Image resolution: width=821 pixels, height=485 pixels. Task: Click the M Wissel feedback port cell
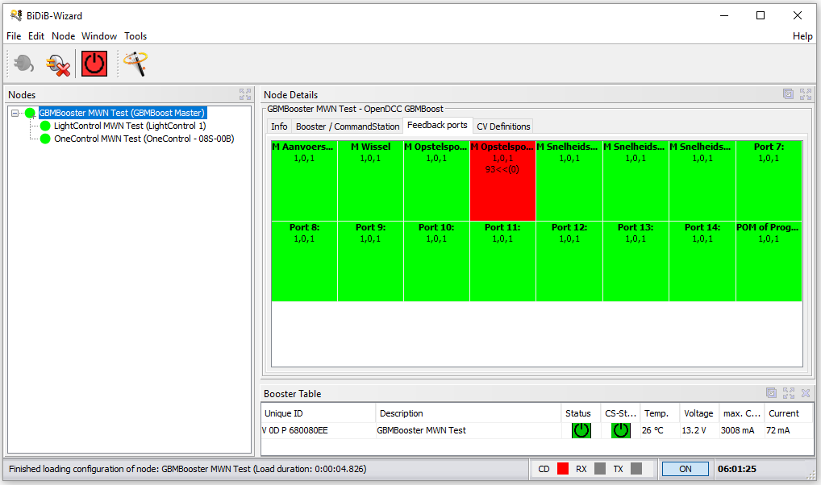[371, 180]
